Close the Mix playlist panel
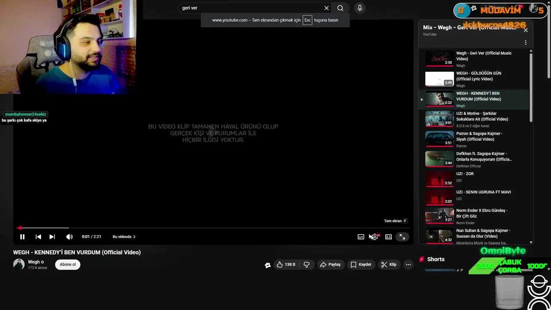The image size is (551, 310). coord(526,30)
